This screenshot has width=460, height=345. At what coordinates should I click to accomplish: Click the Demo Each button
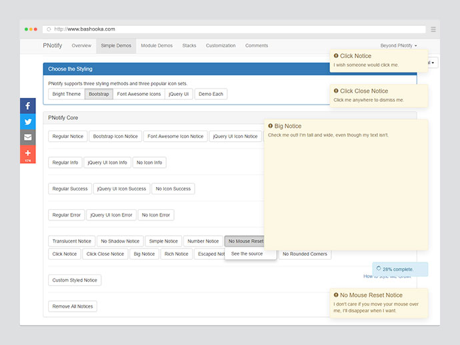click(211, 94)
